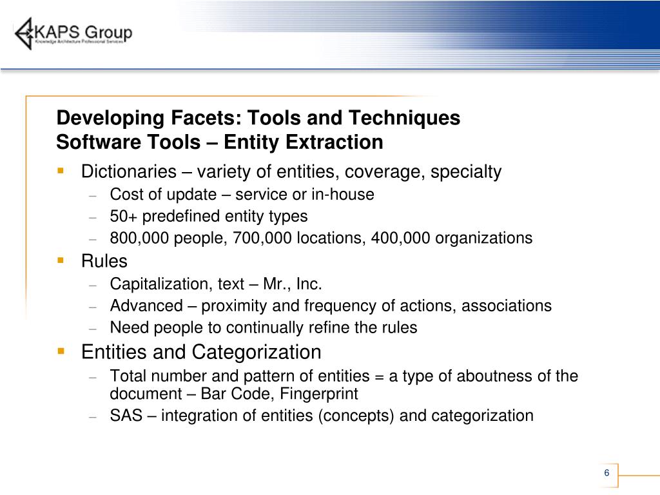The image size is (660, 495).
Task: Click the line "Capitalization, text – Mr., Inc."
Action: (216, 284)
